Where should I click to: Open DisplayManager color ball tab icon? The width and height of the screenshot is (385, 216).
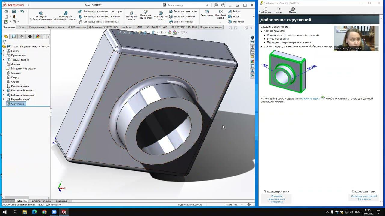point(38,36)
